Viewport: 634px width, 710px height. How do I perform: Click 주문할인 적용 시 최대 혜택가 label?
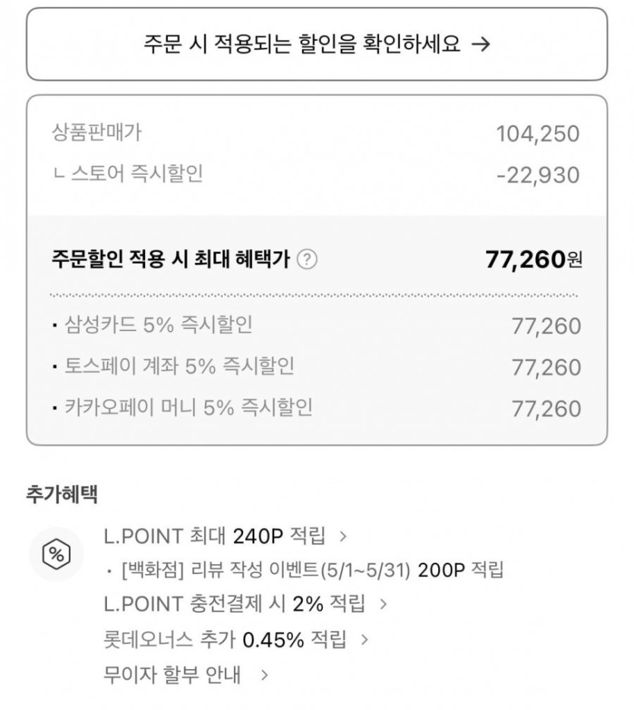(x=171, y=260)
